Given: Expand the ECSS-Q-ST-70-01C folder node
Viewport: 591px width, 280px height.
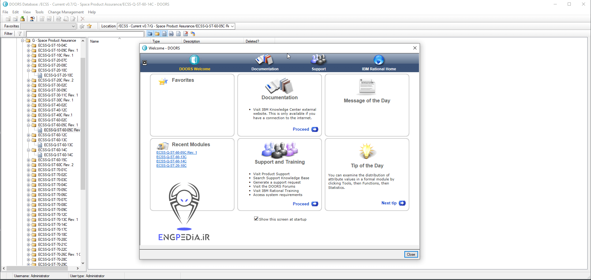Looking at the screenshot, I should (x=29, y=170).
